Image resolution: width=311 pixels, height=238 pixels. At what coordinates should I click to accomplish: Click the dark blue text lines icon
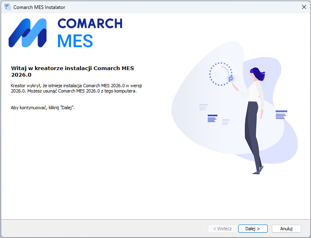coord(212,118)
